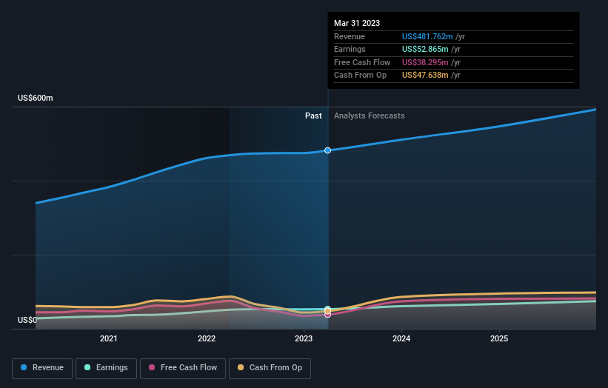608x388 pixels.
Task: Click the US$0 axis label
Action: pos(27,320)
